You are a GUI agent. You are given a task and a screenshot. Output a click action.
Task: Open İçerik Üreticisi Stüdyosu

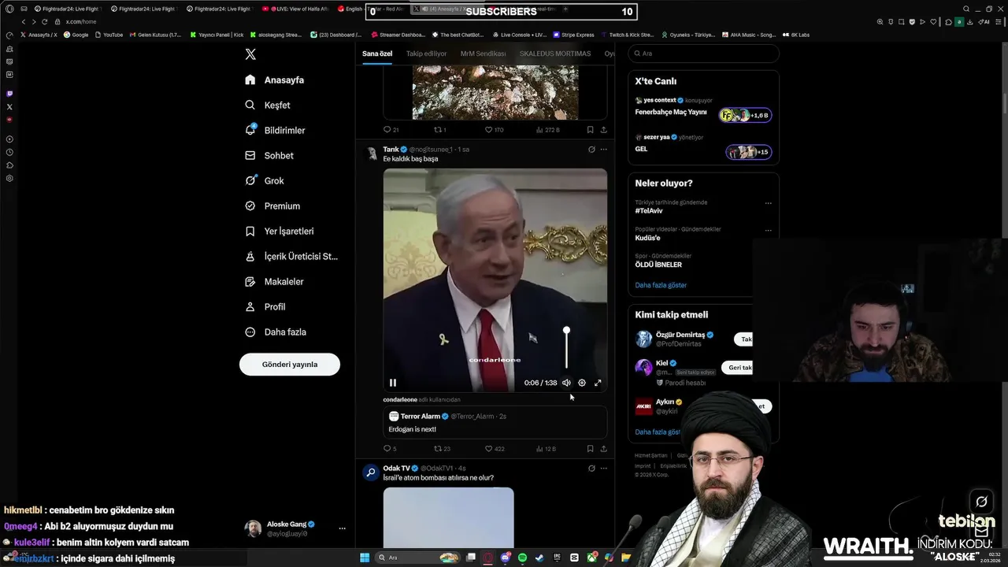[291, 256]
